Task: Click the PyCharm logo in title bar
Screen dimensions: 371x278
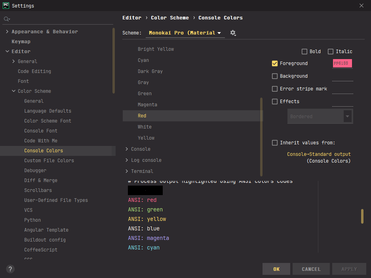Action: [6, 6]
